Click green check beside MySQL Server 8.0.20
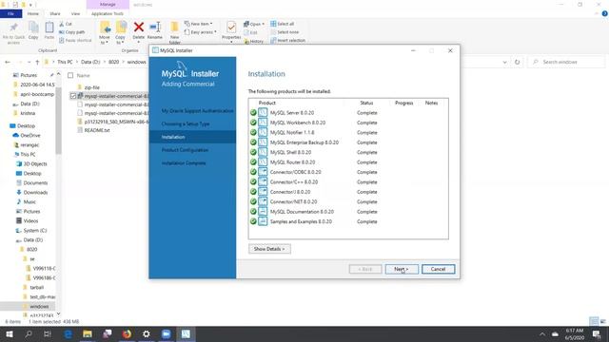609x342 pixels. (253, 112)
